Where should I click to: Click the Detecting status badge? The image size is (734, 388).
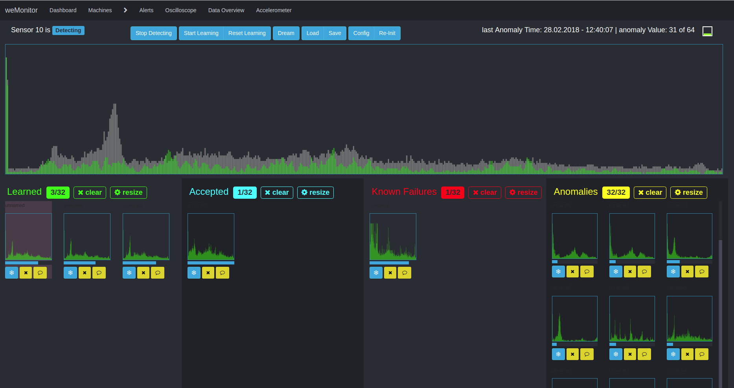coord(68,30)
